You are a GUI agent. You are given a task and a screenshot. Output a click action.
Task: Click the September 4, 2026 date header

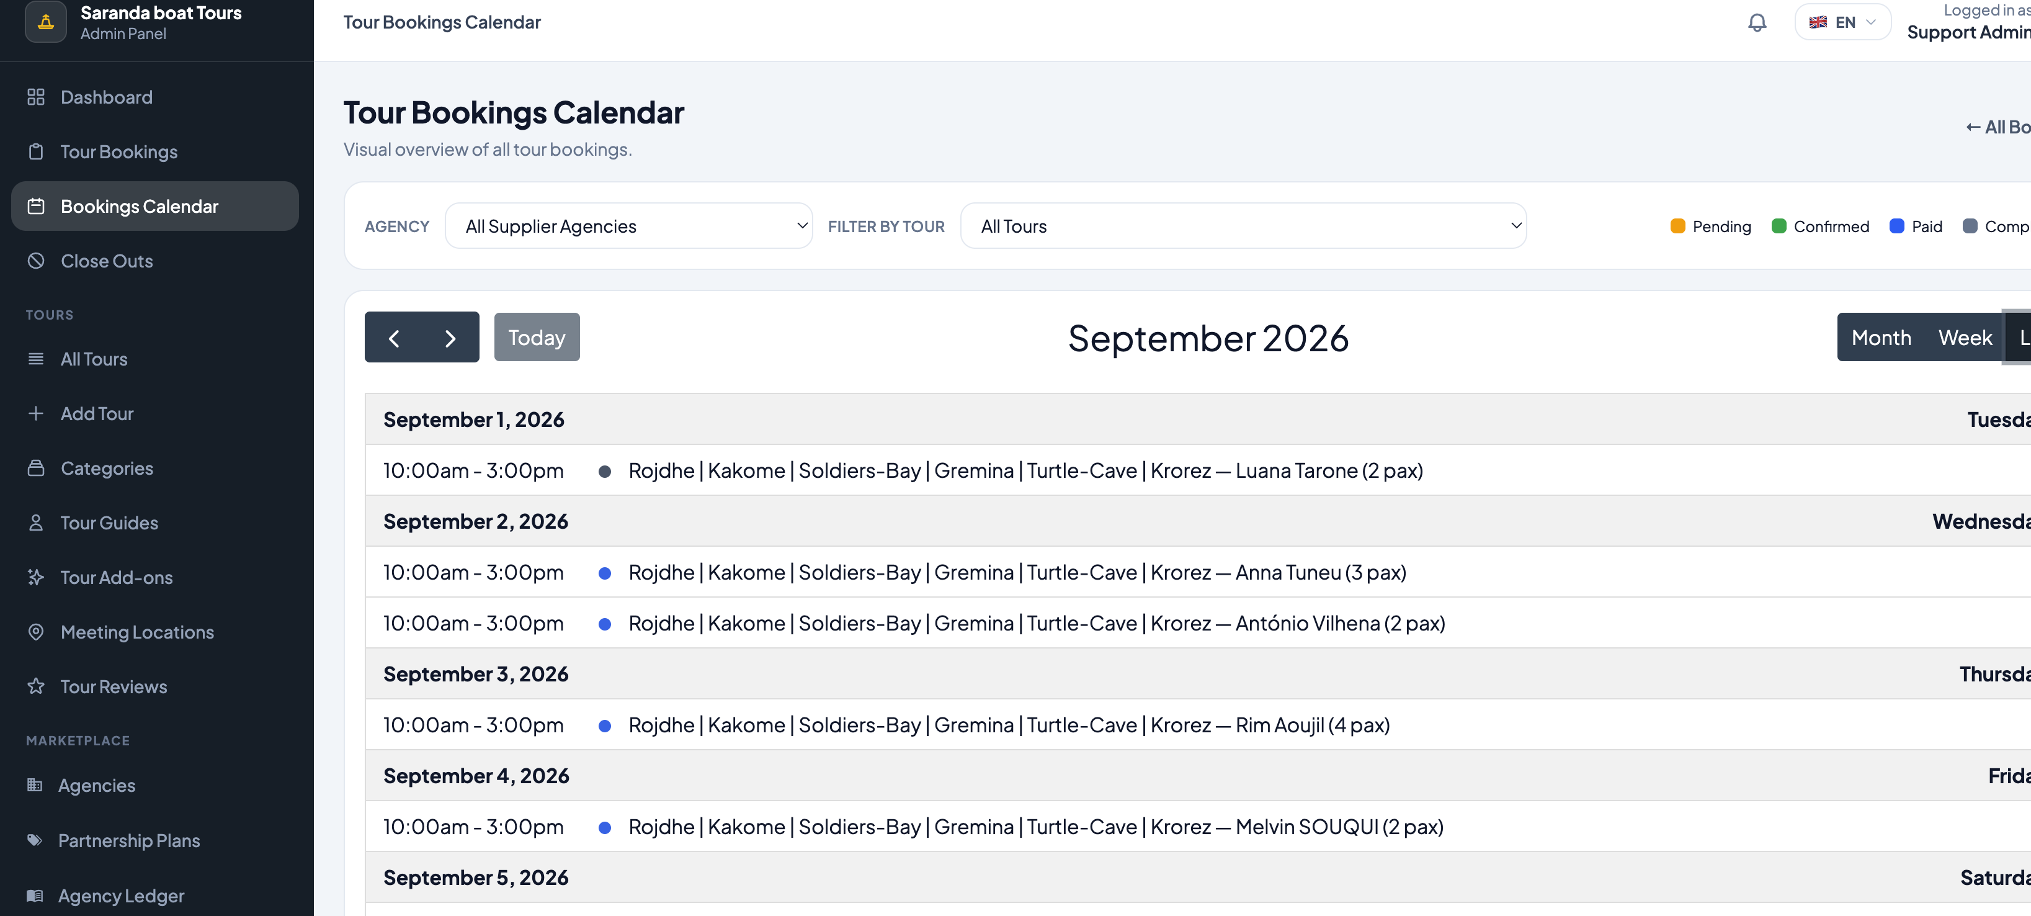pos(476,776)
